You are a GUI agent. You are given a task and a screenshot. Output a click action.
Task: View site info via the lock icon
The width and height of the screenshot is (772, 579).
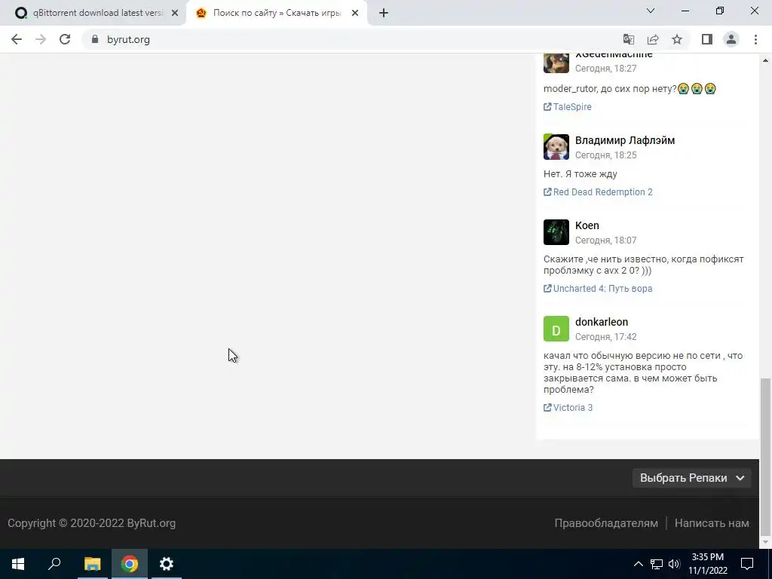click(95, 39)
